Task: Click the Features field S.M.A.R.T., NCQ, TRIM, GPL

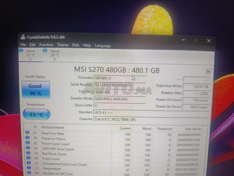Action: (x=151, y=120)
